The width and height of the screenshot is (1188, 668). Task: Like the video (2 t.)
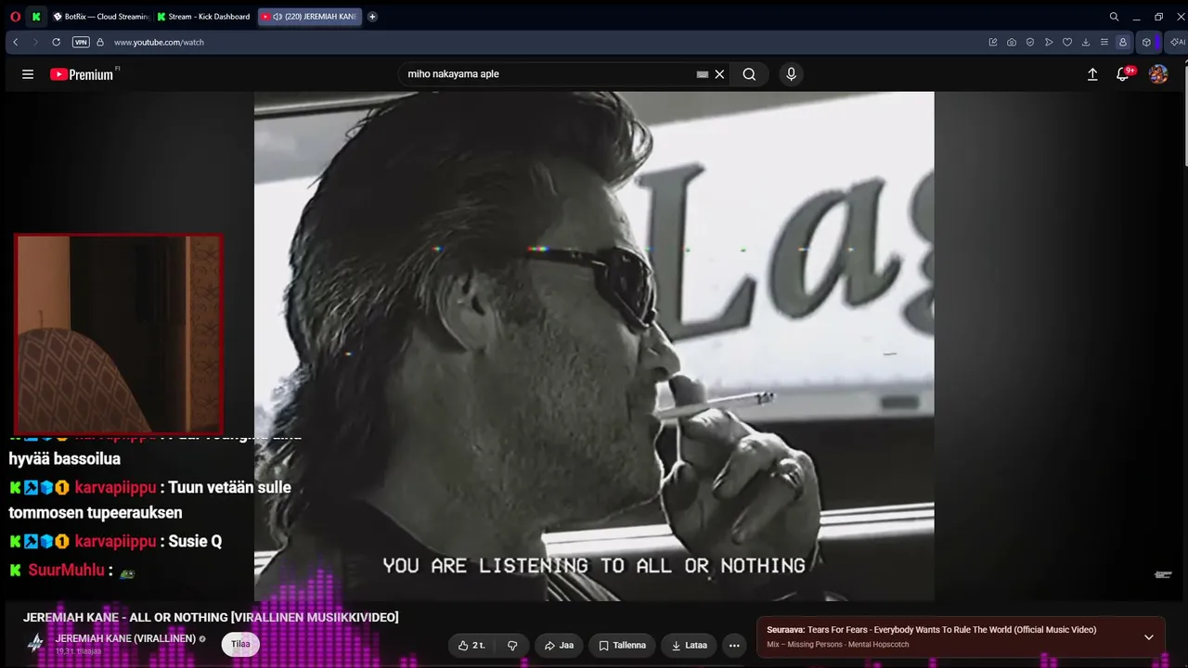click(473, 645)
